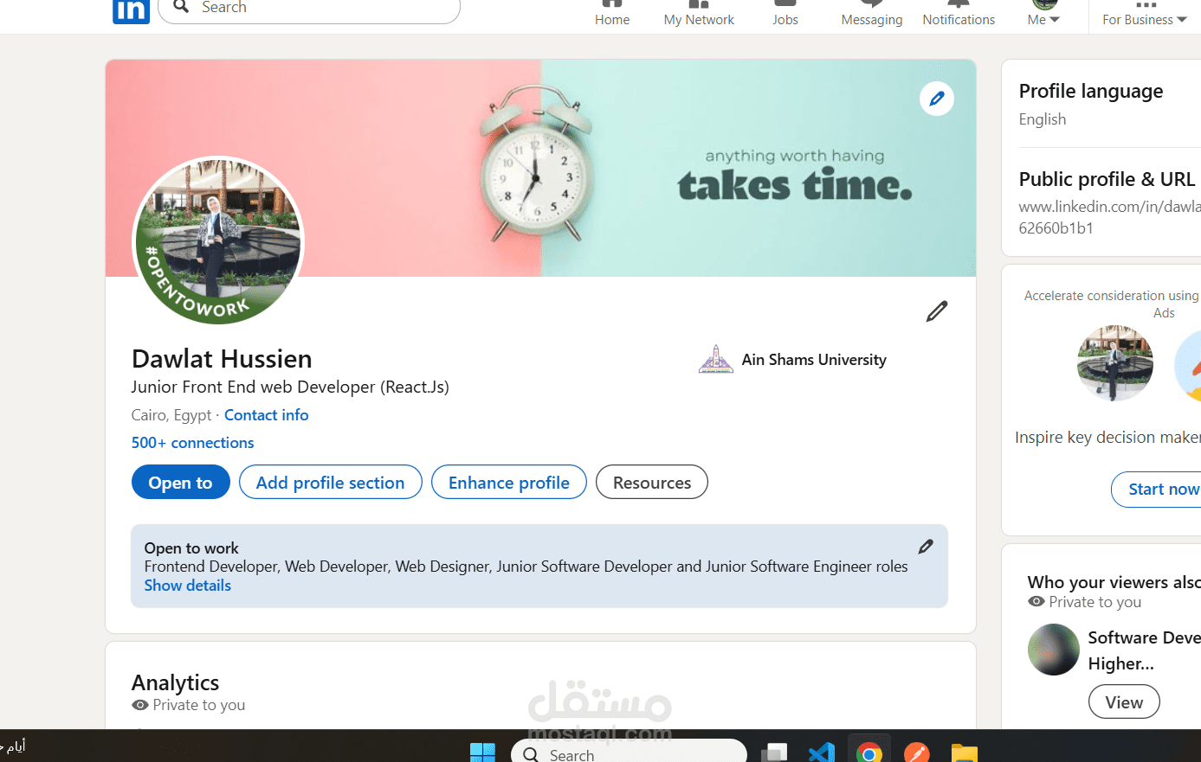Open the LinkedIn logo home link
1201x762 pixels.
click(x=131, y=10)
